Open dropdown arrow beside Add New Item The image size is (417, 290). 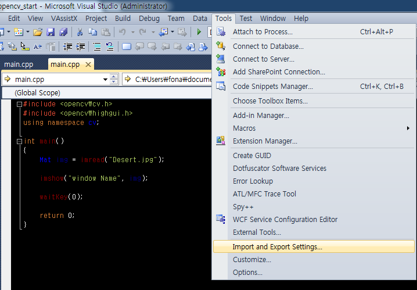(x=28, y=32)
